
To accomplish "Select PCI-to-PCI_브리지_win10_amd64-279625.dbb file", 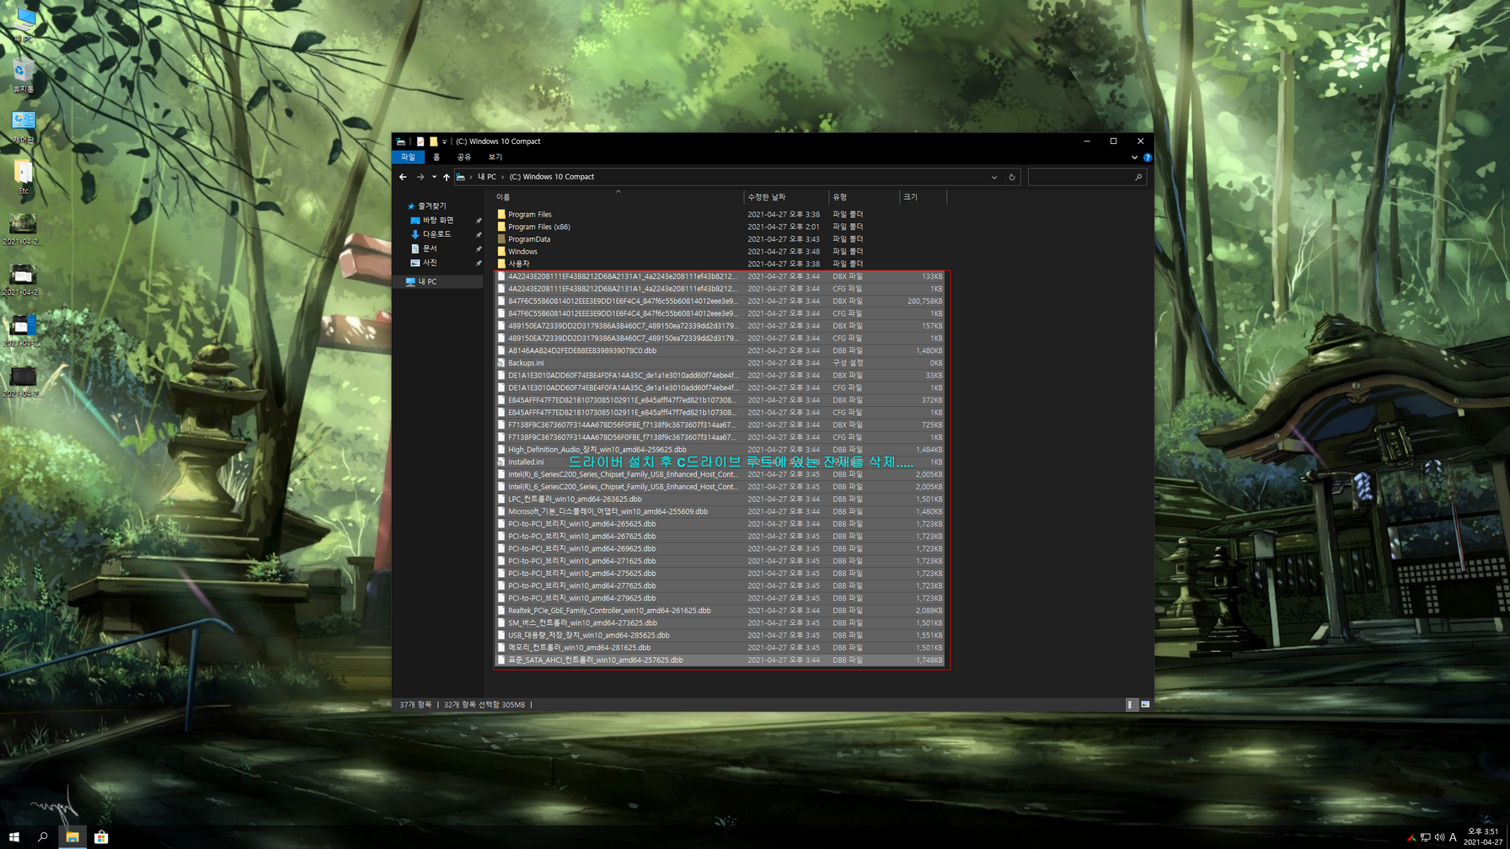I will (x=720, y=598).
